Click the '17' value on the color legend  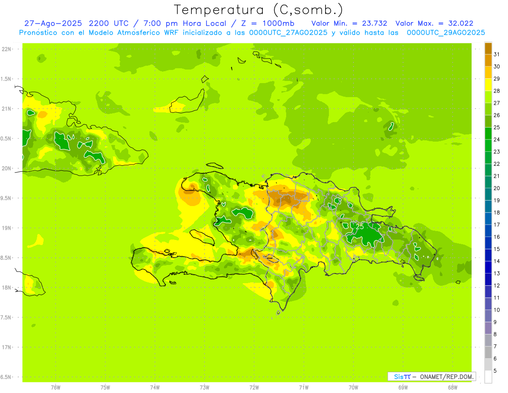pyautogui.click(x=497, y=225)
